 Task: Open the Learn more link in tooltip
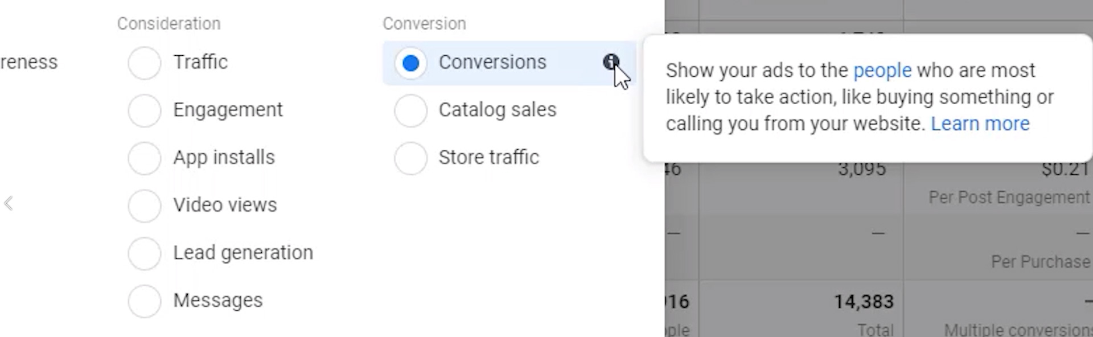pyautogui.click(x=980, y=124)
